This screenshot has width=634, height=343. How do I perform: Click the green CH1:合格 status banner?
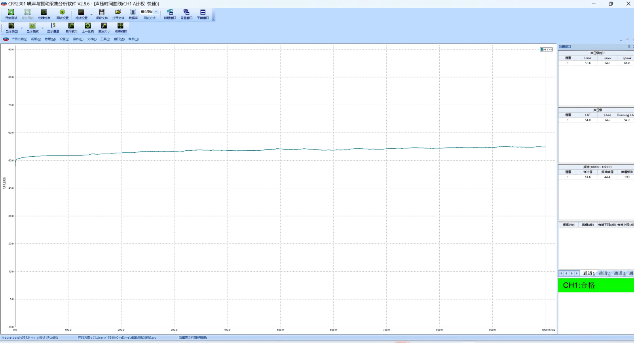point(596,285)
